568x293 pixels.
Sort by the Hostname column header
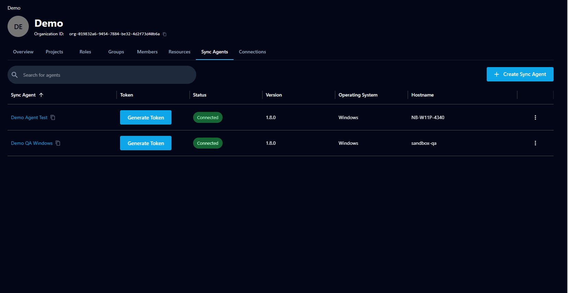point(423,95)
